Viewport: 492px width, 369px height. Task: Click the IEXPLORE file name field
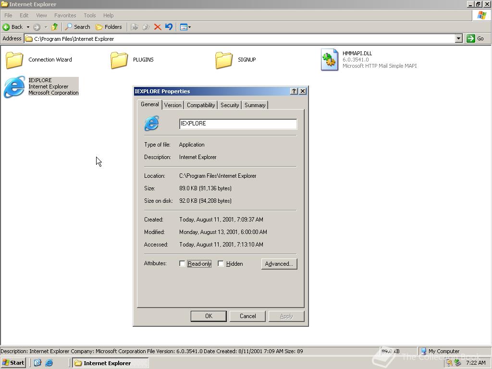tap(238, 123)
